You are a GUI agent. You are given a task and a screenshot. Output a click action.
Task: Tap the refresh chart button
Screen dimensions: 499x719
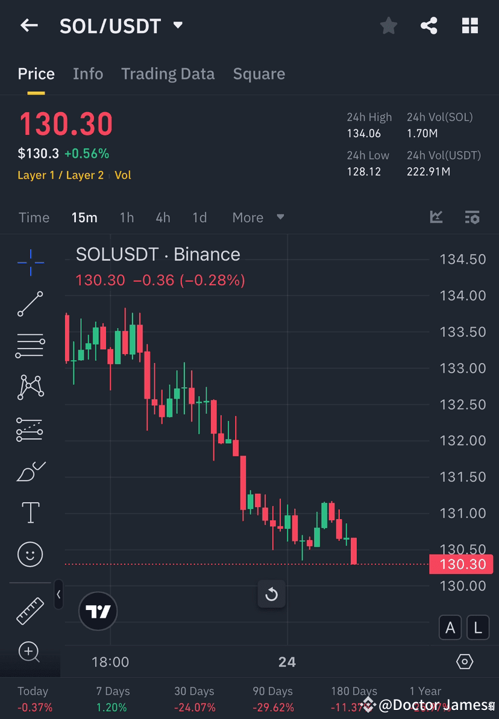click(x=272, y=594)
